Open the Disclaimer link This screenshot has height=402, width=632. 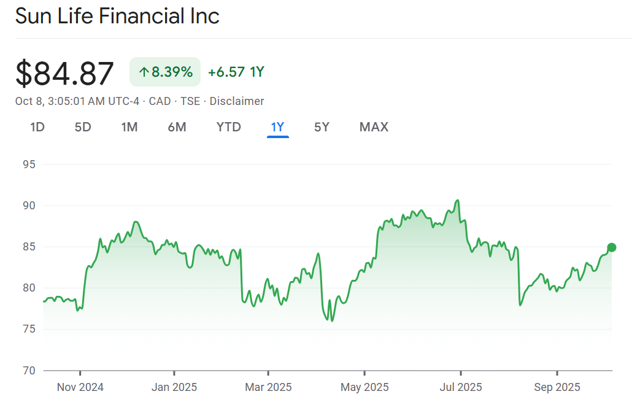[x=237, y=101]
